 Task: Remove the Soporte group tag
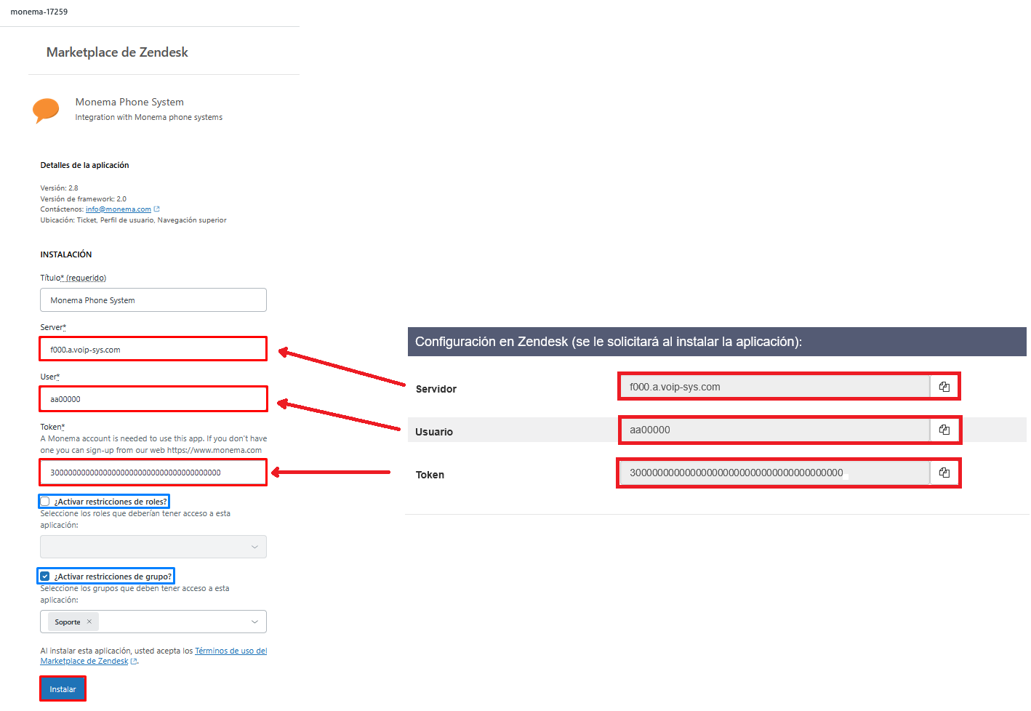coord(89,622)
